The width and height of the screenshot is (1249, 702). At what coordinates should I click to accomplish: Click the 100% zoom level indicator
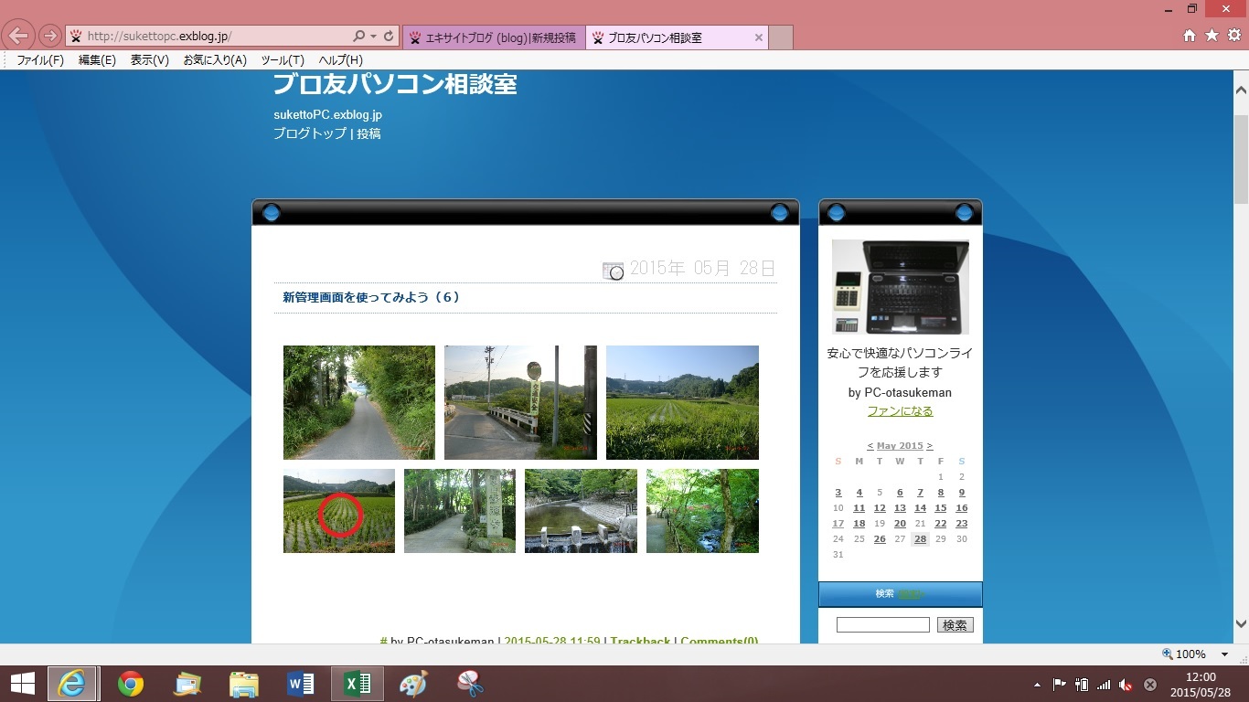[1184, 654]
